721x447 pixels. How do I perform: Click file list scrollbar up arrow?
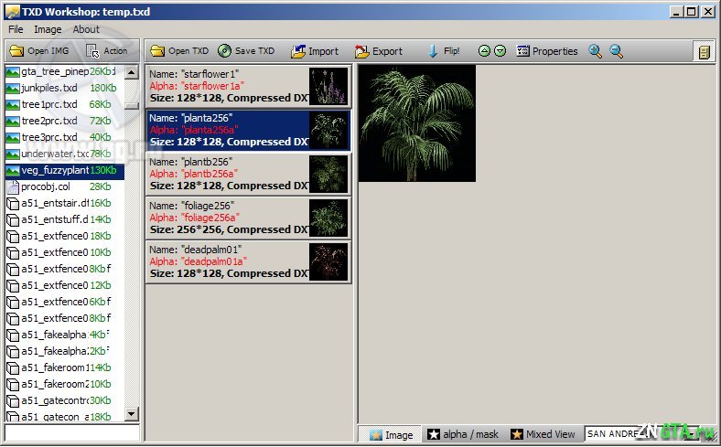click(x=132, y=71)
